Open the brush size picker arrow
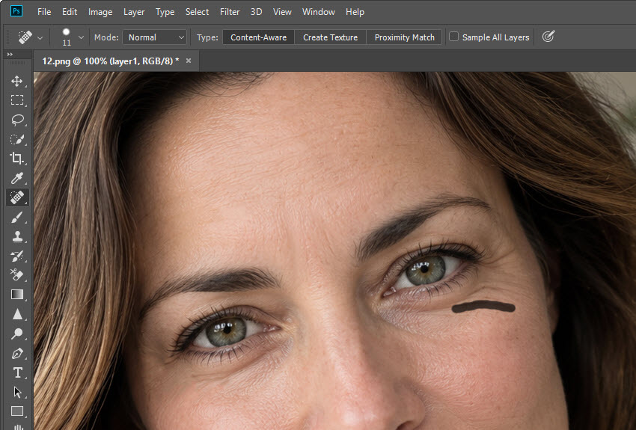 [x=81, y=37]
